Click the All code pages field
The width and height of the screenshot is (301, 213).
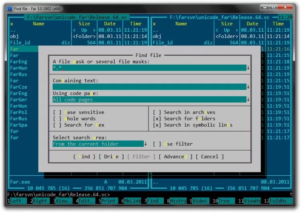149,99
